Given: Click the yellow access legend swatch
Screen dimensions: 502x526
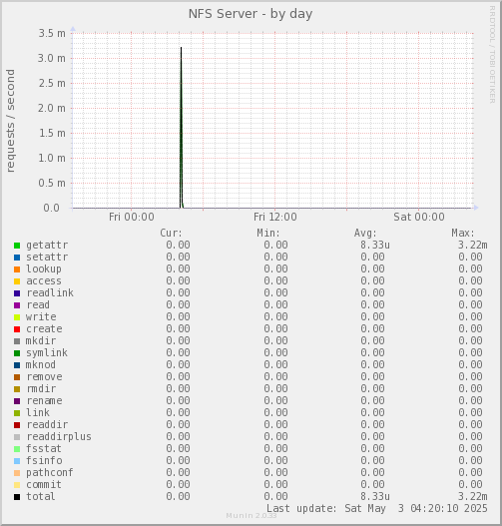Looking at the screenshot, I should coord(17,281).
